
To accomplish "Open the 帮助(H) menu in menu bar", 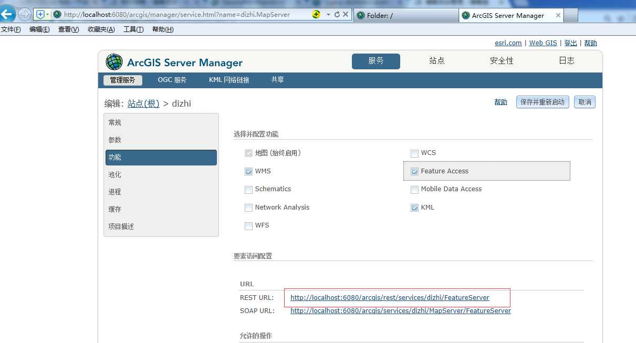I will pyautogui.click(x=163, y=29).
